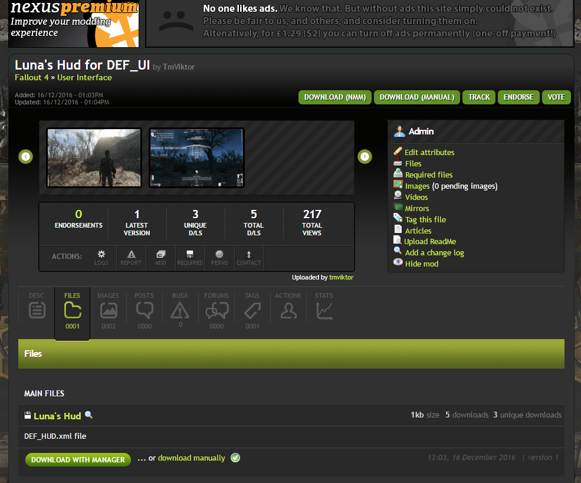Open the Articles admin link
The image size is (581, 483).
[x=418, y=231]
